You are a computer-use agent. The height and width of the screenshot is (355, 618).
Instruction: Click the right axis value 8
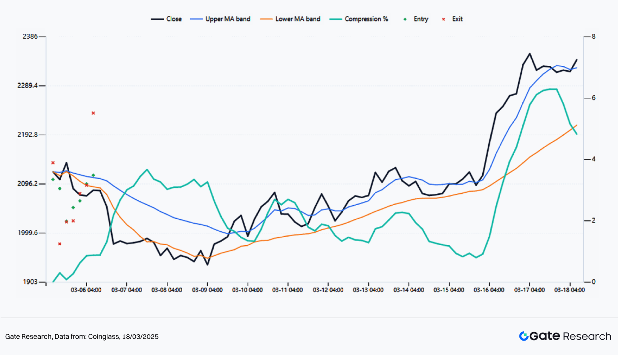[593, 37]
